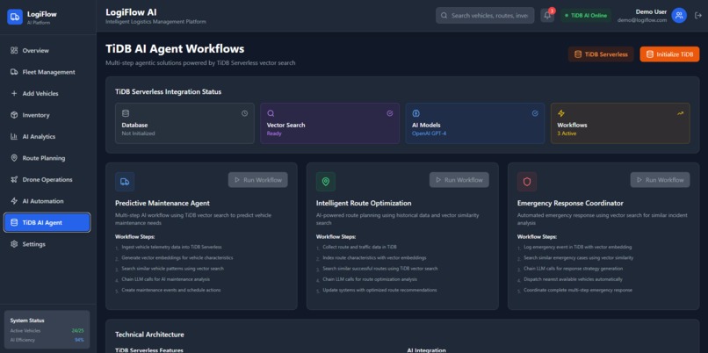The height and width of the screenshot is (353, 708).
Task: Click the Drone Operations drone icon
Action: pos(14,180)
